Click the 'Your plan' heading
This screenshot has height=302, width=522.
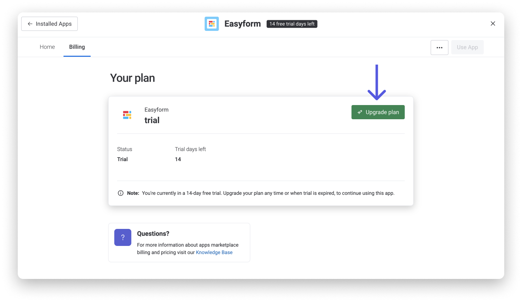coord(132,78)
